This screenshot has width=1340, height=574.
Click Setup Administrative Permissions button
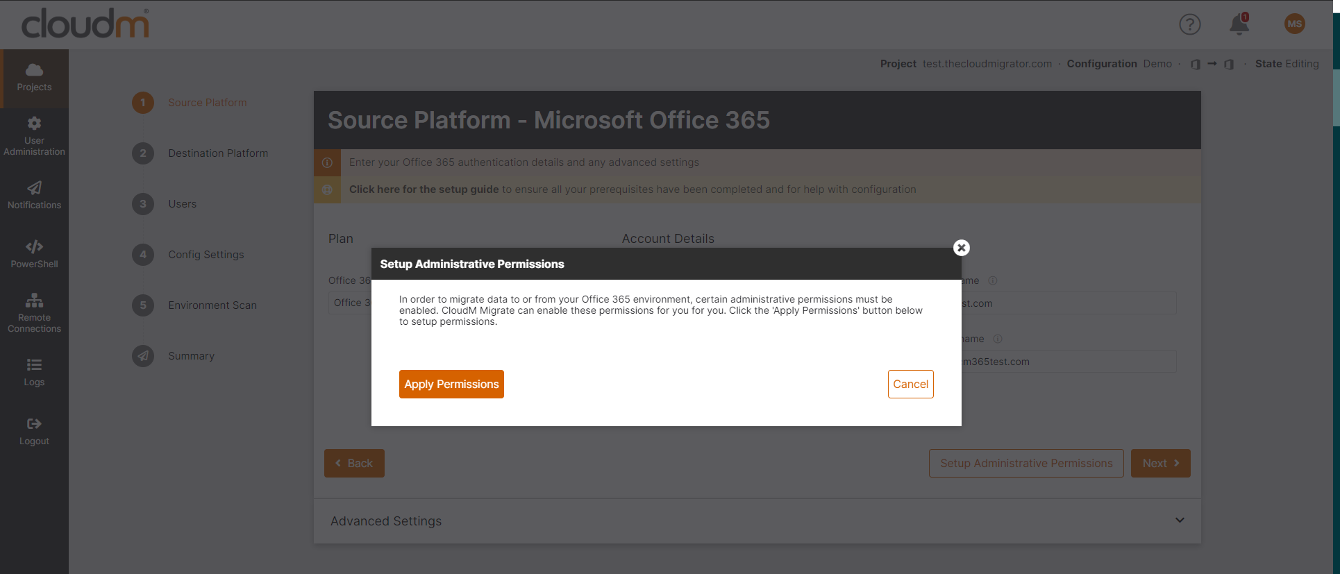(1026, 463)
